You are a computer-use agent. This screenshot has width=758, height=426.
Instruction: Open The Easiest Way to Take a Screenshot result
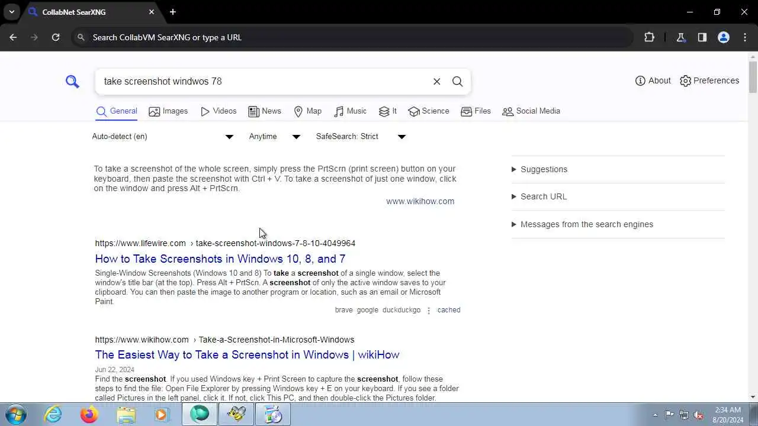247,354
